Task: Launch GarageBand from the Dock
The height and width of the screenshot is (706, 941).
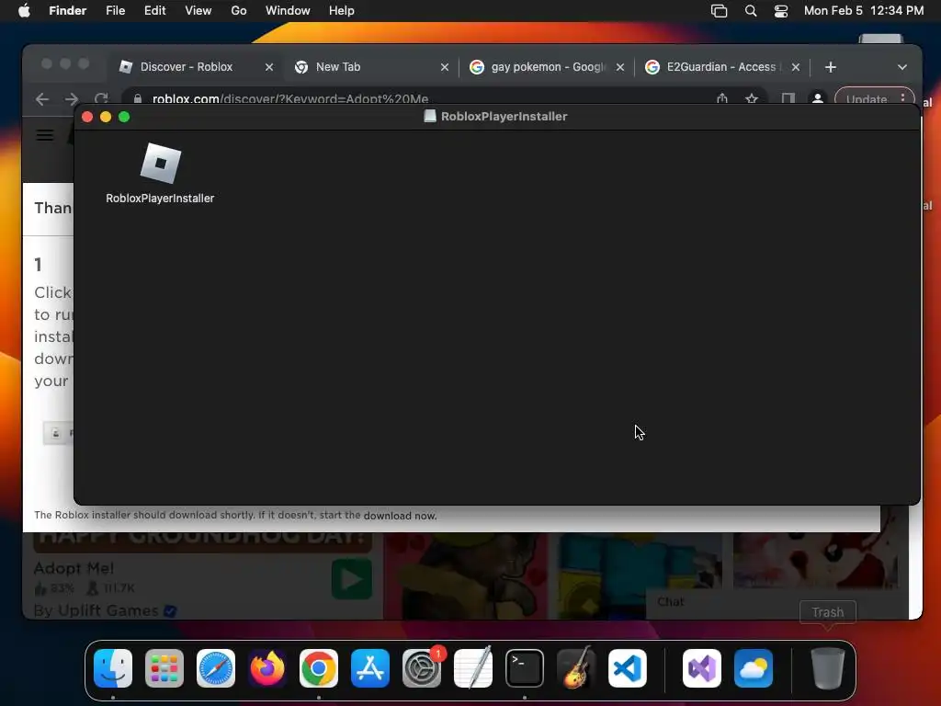Action: [x=576, y=668]
